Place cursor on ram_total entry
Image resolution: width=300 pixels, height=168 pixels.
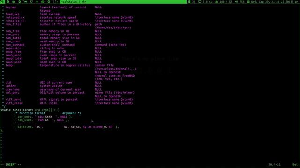pos(13,38)
